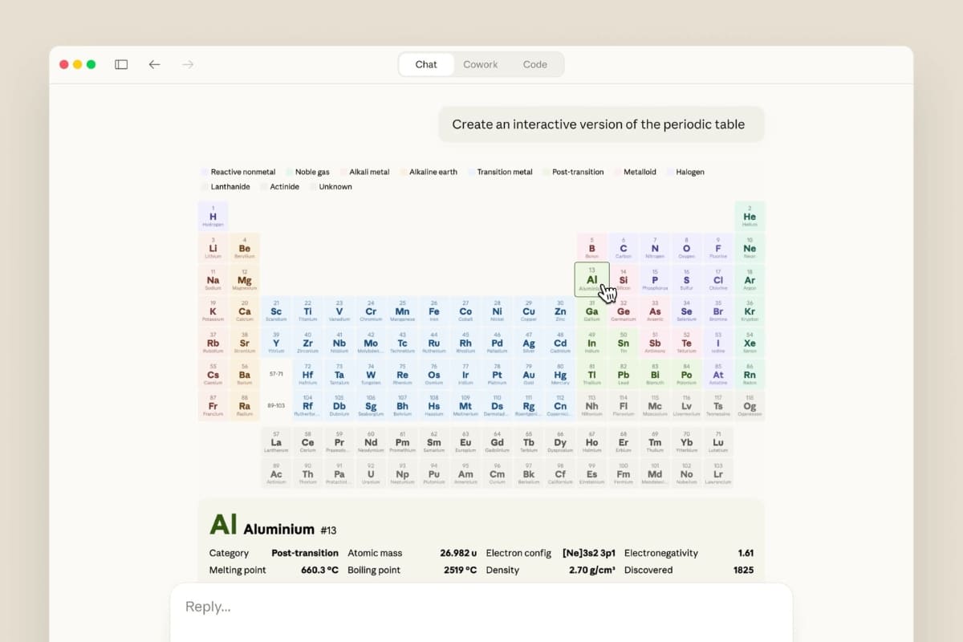Click the Gold (Au) element tile
The width and height of the screenshot is (963, 642).
pos(529,375)
